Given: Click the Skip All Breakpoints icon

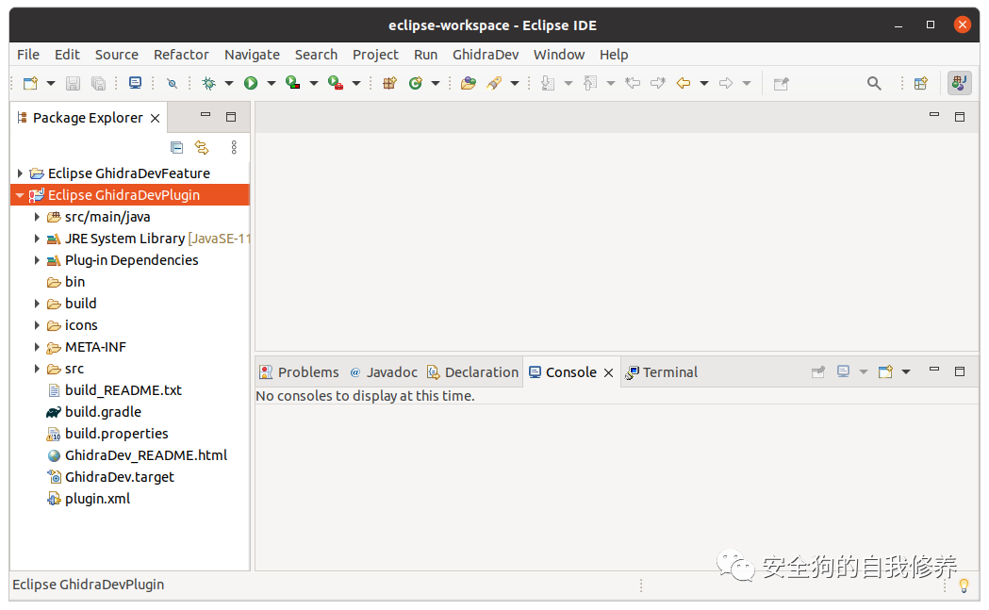Looking at the screenshot, I should tap(172, 83).
